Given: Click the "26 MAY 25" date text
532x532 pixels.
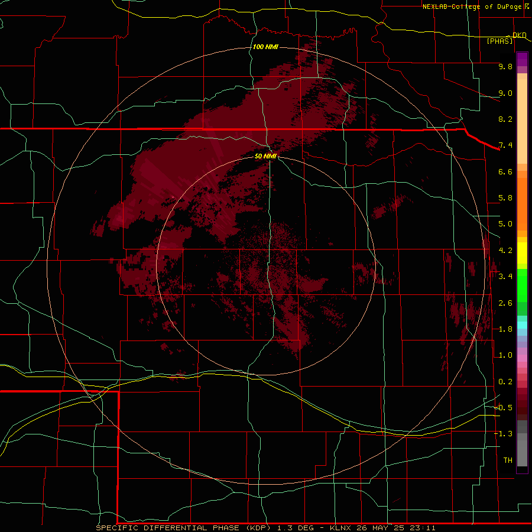Looking at the screenshot, I should 381,528.
